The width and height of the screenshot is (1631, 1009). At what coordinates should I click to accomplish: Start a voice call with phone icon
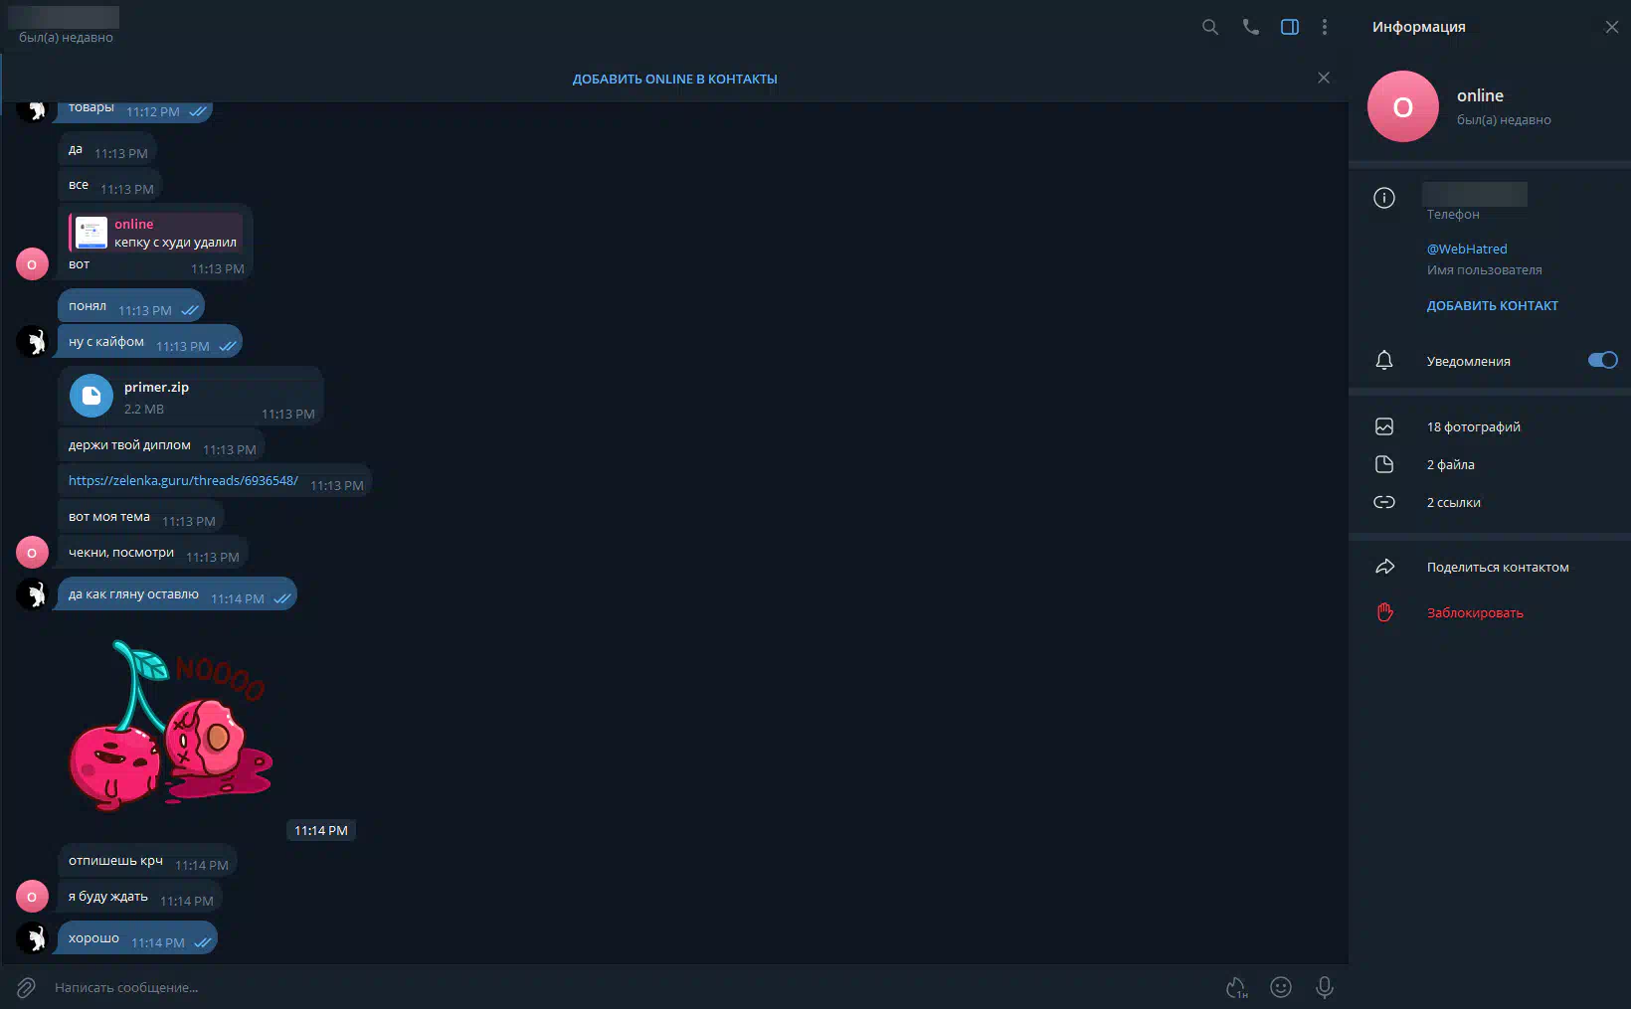click(x=1250, y=27)
